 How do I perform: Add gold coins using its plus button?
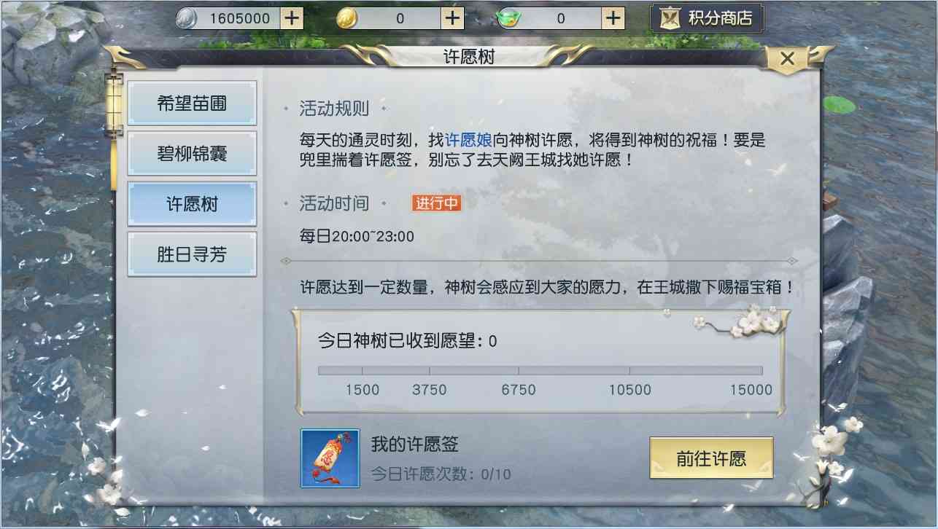[453, 18]
